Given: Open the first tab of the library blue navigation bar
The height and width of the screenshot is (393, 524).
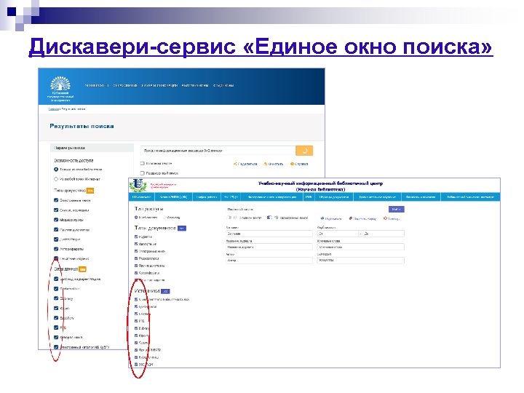Looking at the screenshot, I should [142, 197].
